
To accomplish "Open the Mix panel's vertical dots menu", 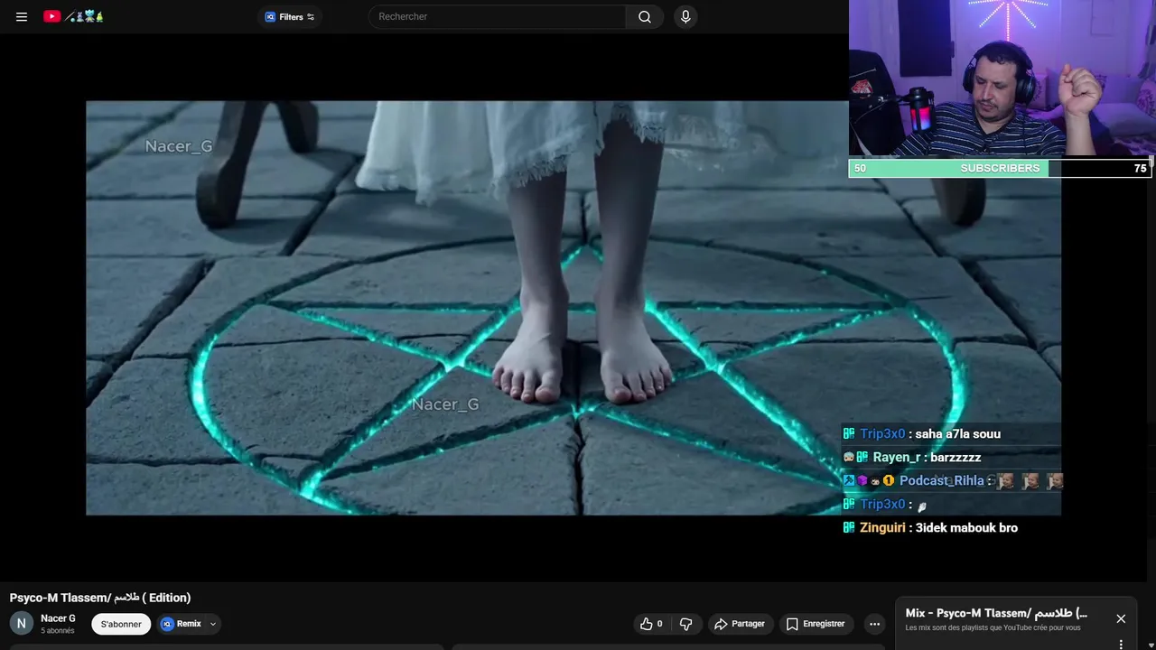I will tap(1121, 644).
